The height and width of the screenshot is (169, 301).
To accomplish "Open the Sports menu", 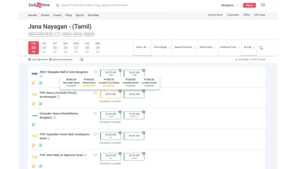I will [x=80, y=15].
